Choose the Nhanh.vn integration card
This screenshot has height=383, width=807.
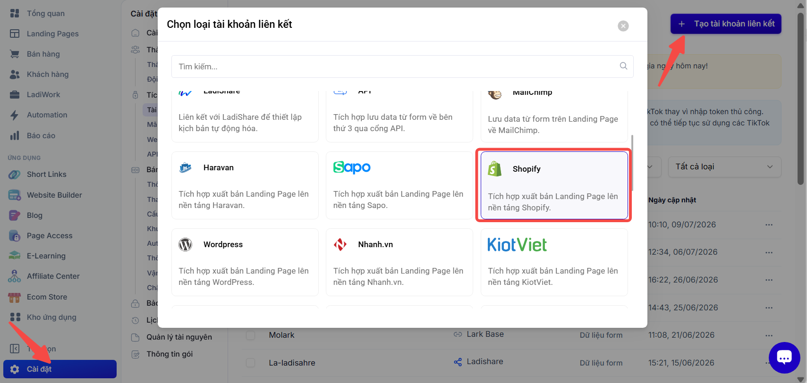tap(399, 262)
